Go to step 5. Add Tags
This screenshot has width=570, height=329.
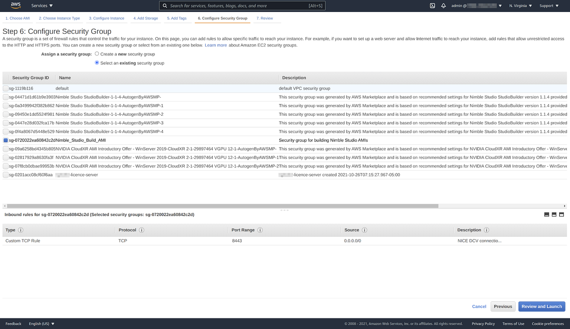coord(177,18)
